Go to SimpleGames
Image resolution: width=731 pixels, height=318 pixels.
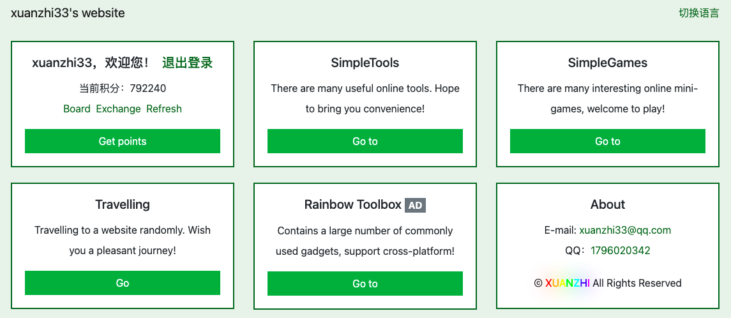(607, 141)
